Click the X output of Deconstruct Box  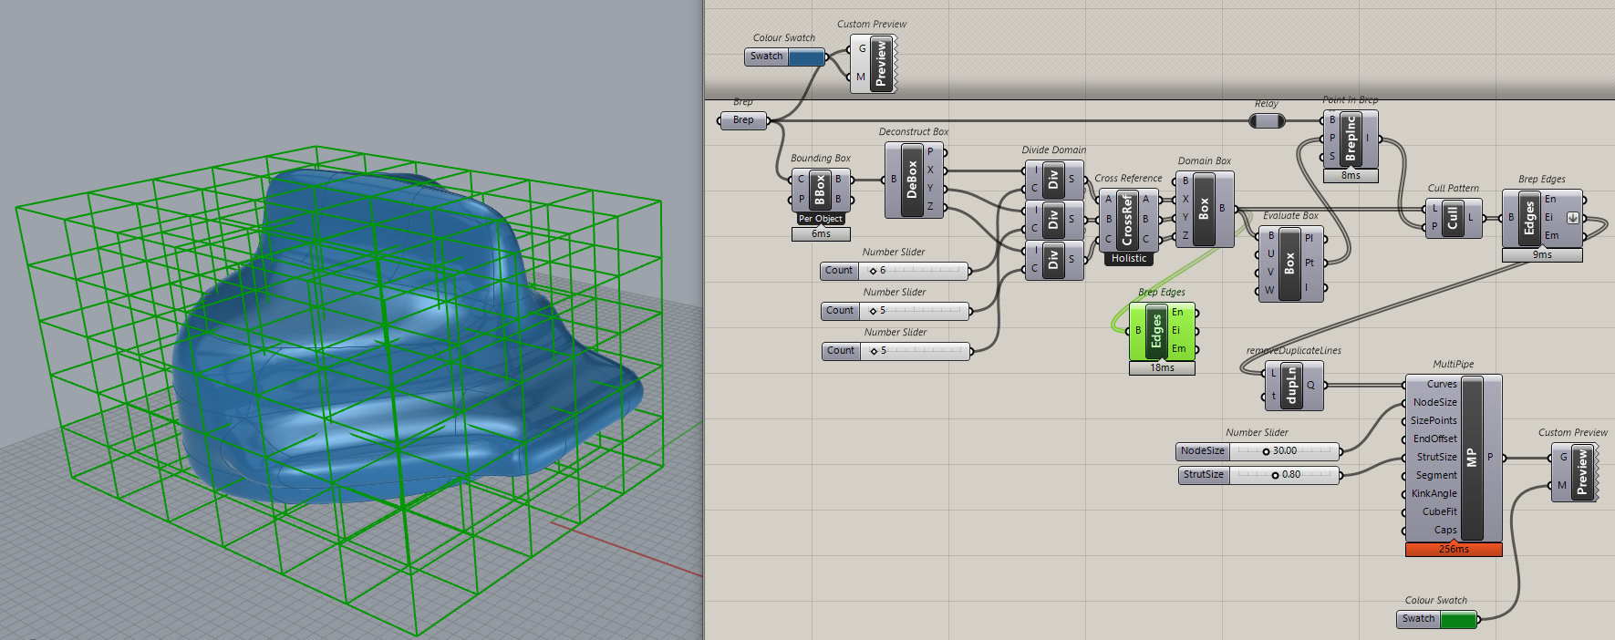(930, 170)
